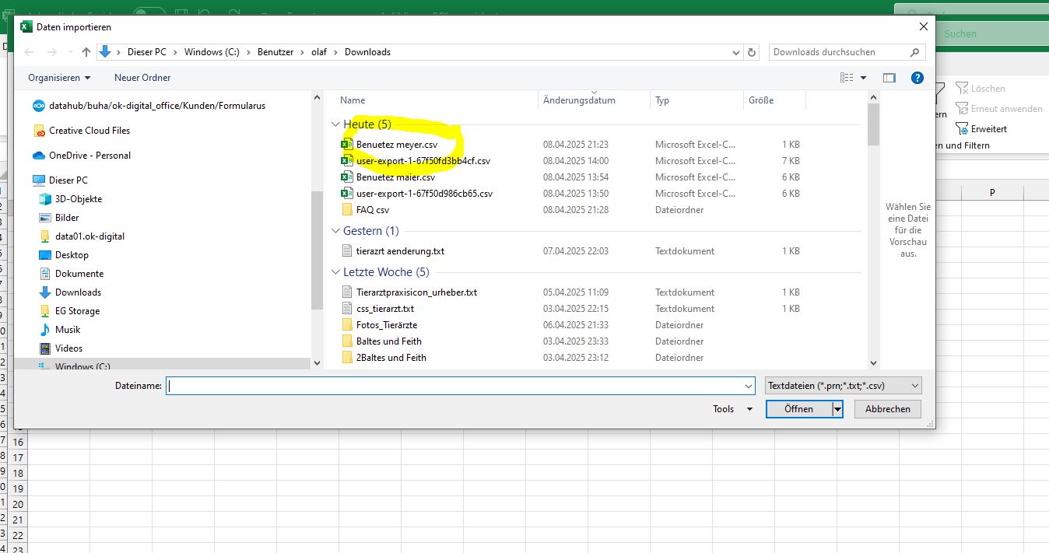1049x553 pixels.
Task: Toggle the preview pane icon
Action: (x=889, y=78)
